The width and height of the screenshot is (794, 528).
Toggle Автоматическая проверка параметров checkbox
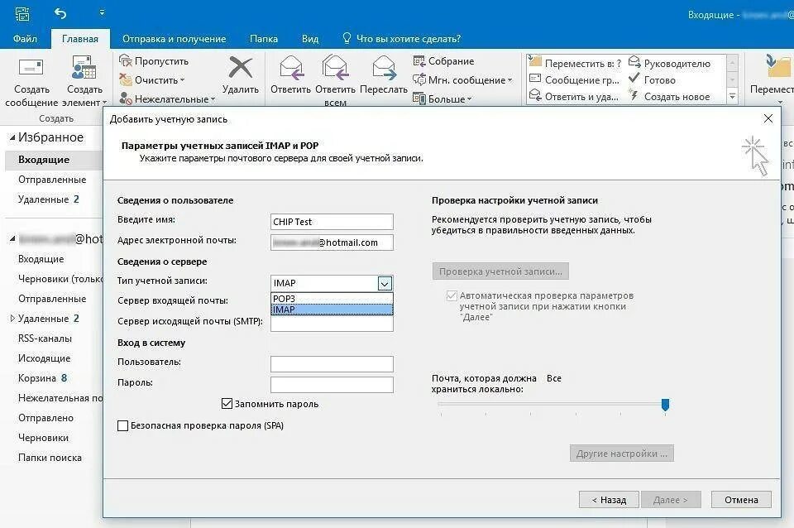[452, 295]
